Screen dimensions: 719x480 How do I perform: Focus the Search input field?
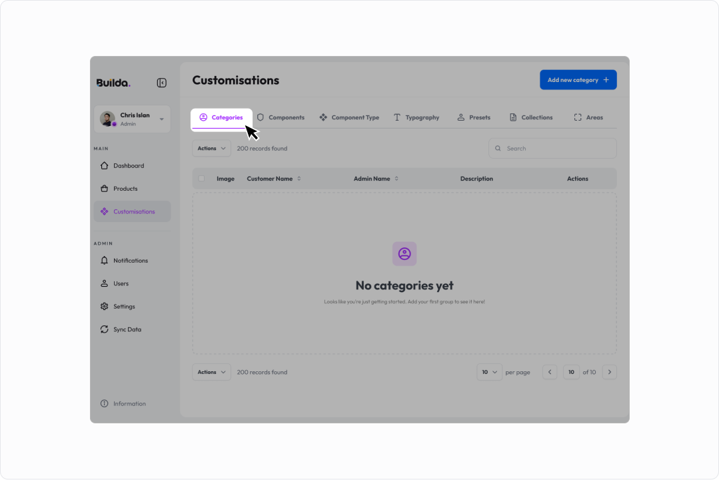pos(552,148)
